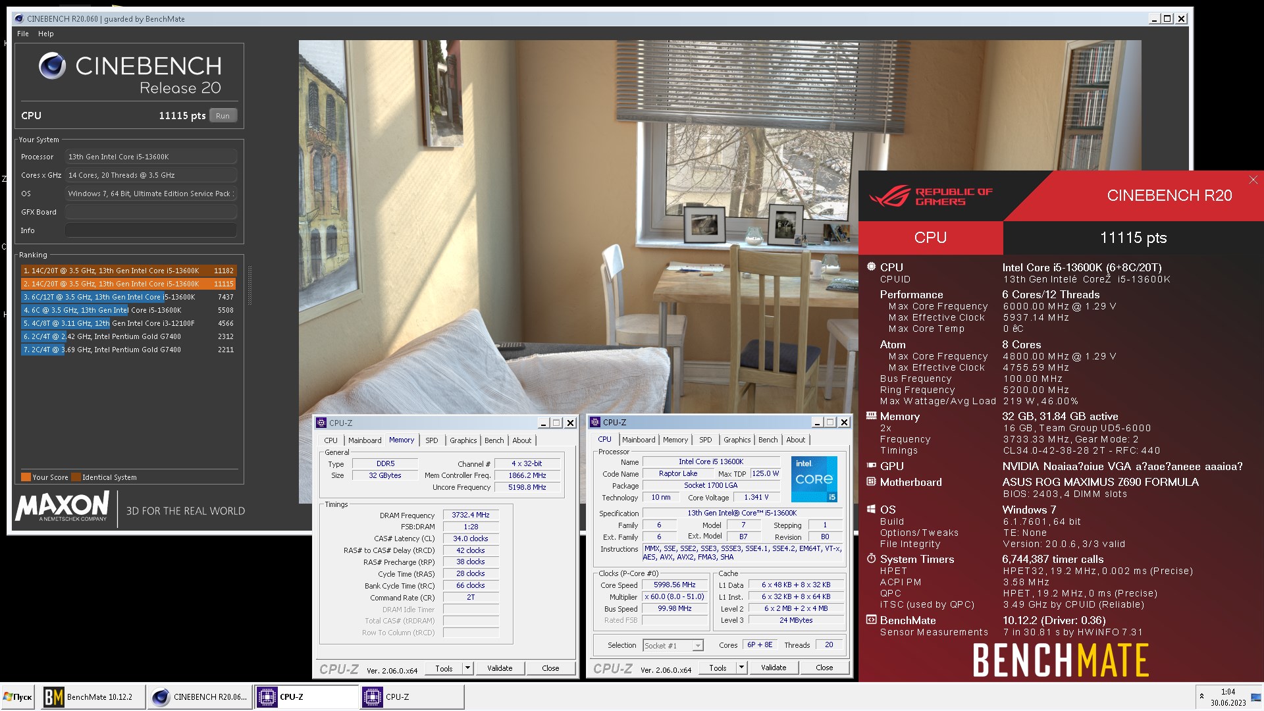1264x711 pixels.
Task: Switch to CINEBENCH R20 in the taskbar
Action: 199,697
